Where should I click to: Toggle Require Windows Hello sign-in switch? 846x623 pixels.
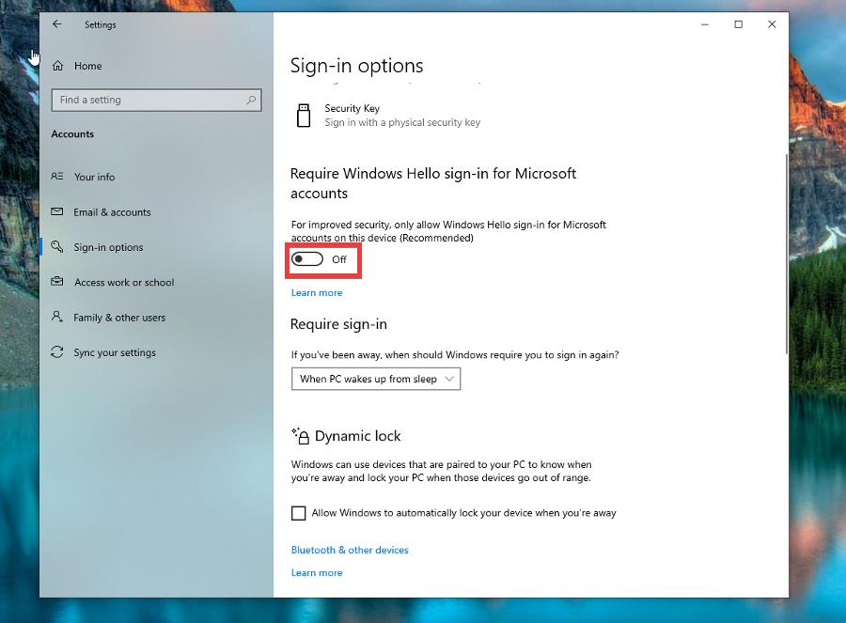coord(307,259)
